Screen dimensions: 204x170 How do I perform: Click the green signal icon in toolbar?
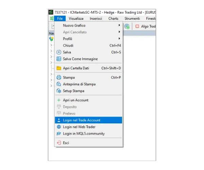pyautogui.click(x=127, y=27)
